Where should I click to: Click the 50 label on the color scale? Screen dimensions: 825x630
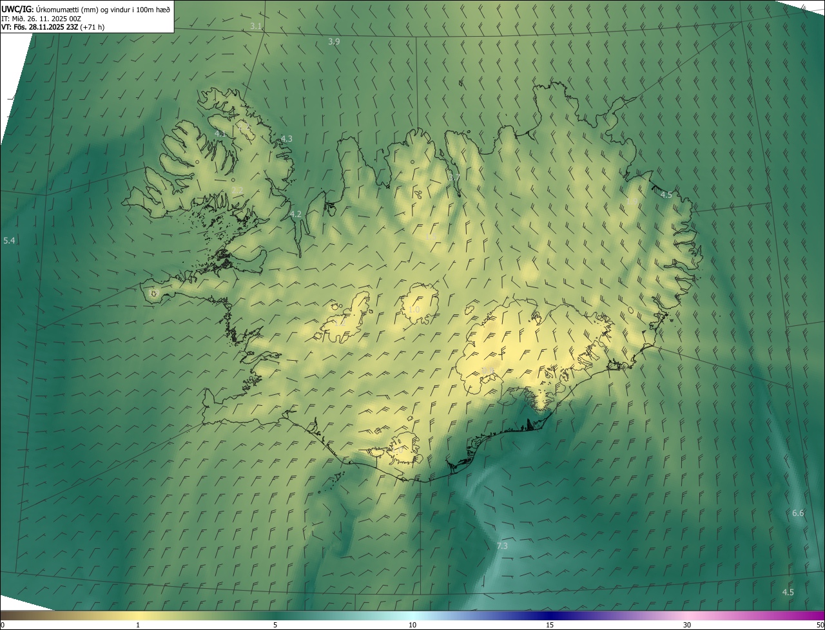(820, 625)
